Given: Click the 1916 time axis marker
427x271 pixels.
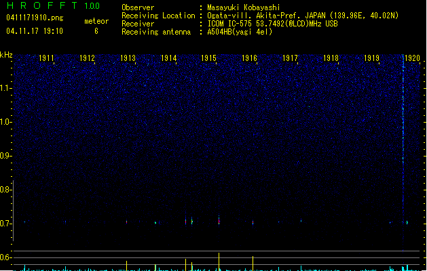Looking at the screenshot, I should [x=249, y=58].
